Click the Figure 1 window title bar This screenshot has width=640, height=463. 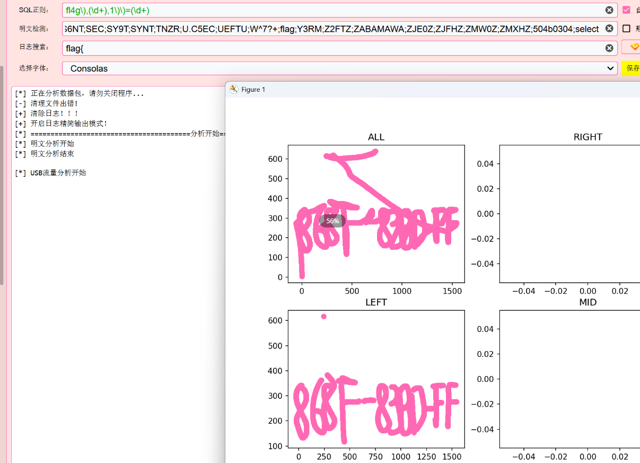coord(424,90)
